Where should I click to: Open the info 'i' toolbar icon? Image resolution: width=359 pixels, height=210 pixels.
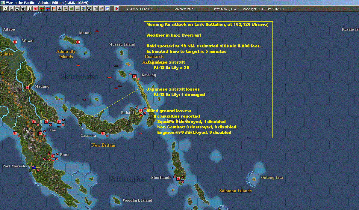click(30, 9)
